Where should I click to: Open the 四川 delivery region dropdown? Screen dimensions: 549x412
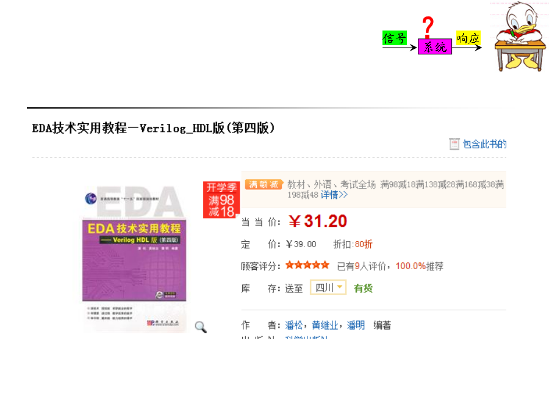tap(328, 287)
